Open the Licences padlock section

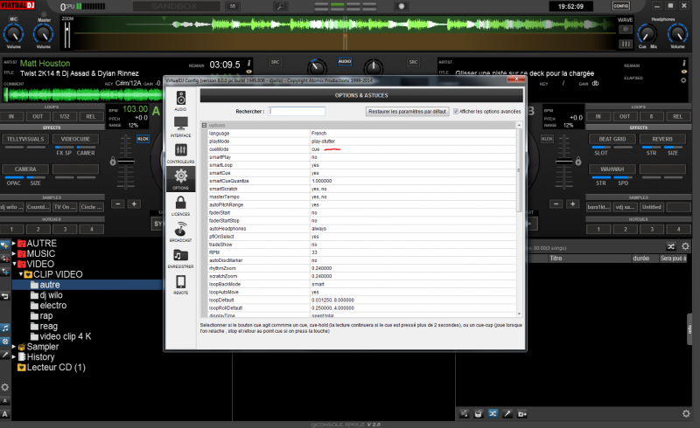pyautogui.click(x=181, y=205)
